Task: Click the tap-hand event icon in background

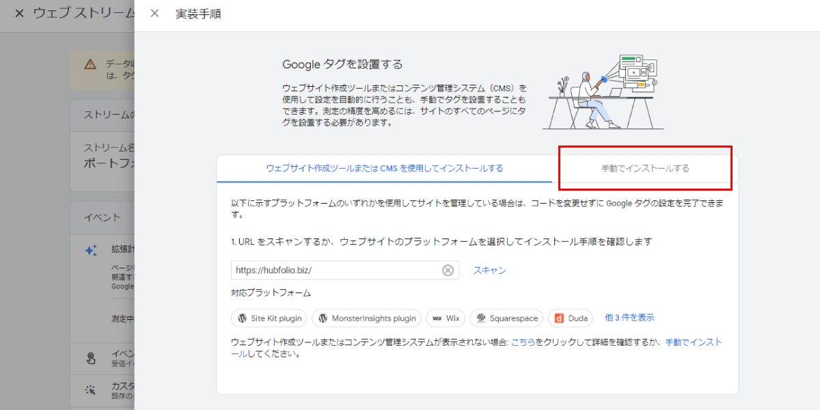Action: click(90, 358)
